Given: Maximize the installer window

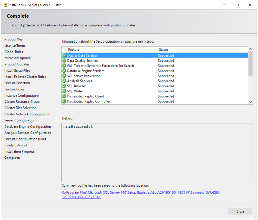Looking at the screenshot, I should (237, 5).
